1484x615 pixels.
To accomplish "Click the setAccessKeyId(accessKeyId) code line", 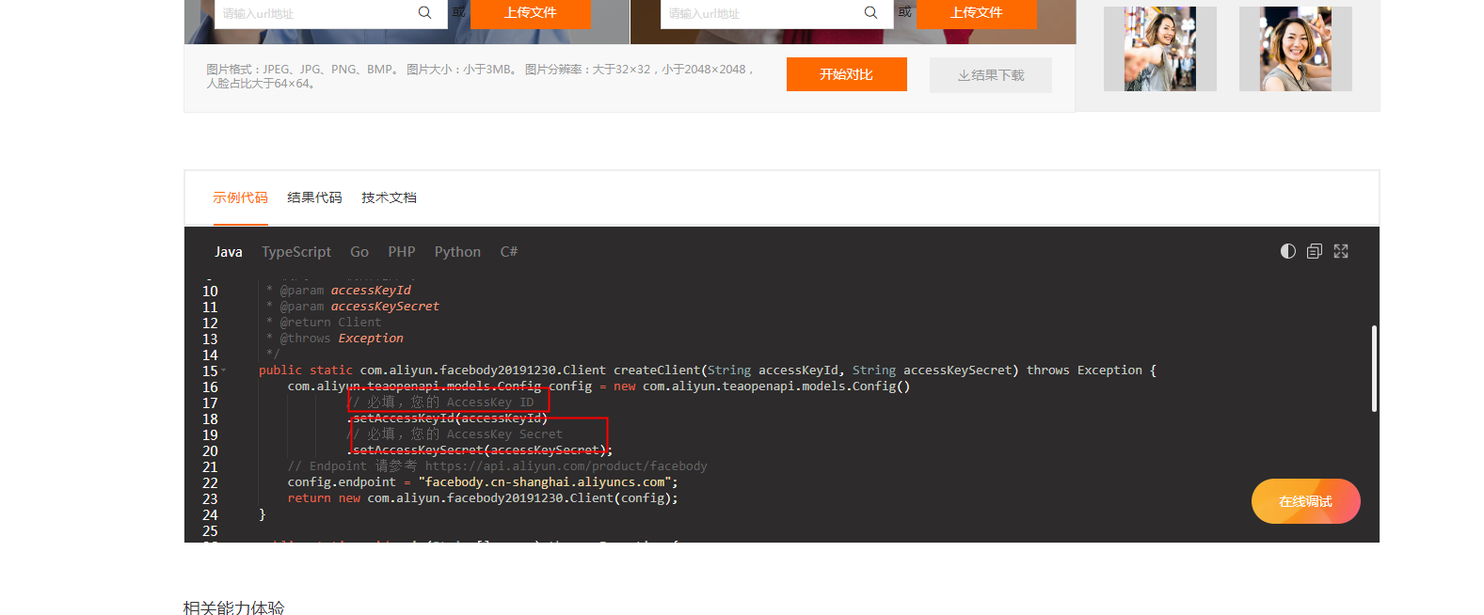I will pyautogui.click(x=447, y=418).
